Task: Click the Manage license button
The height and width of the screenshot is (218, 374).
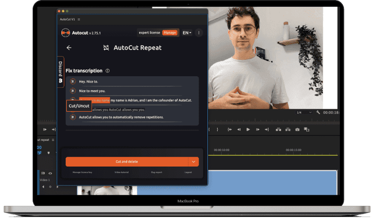Action: (169, 33)
